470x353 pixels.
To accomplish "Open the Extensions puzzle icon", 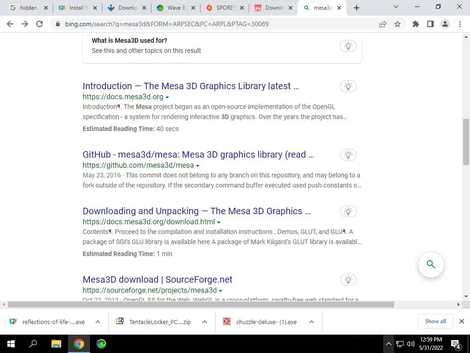I will [416, 24].
